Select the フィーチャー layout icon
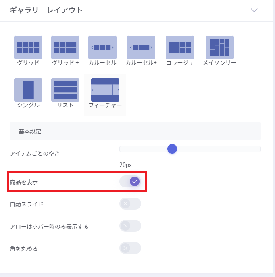This screenshot has height=277, width=275. tap(105, 90)
